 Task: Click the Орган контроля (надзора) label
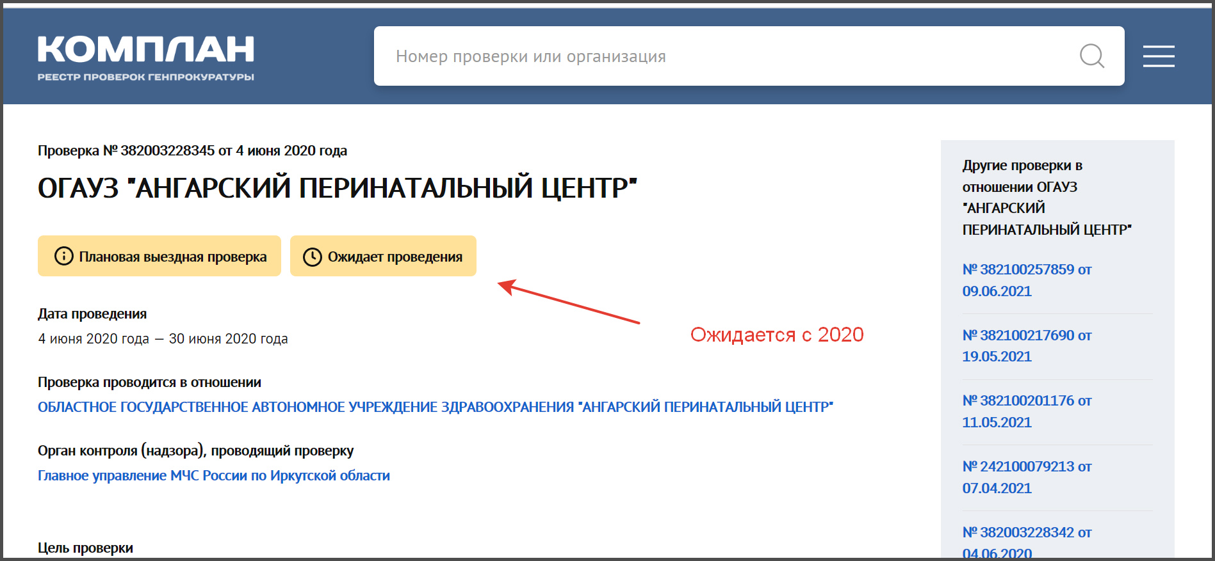(x=195, y=450)
